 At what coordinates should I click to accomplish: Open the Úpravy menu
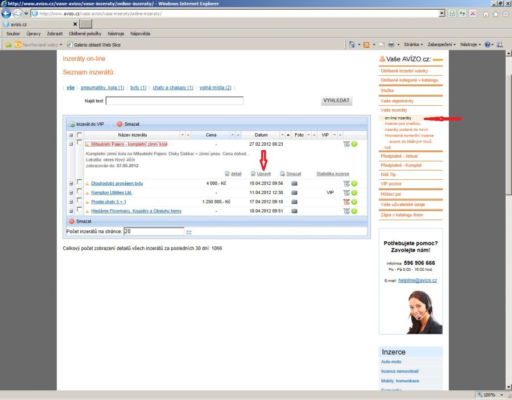(x=34, y=34)
